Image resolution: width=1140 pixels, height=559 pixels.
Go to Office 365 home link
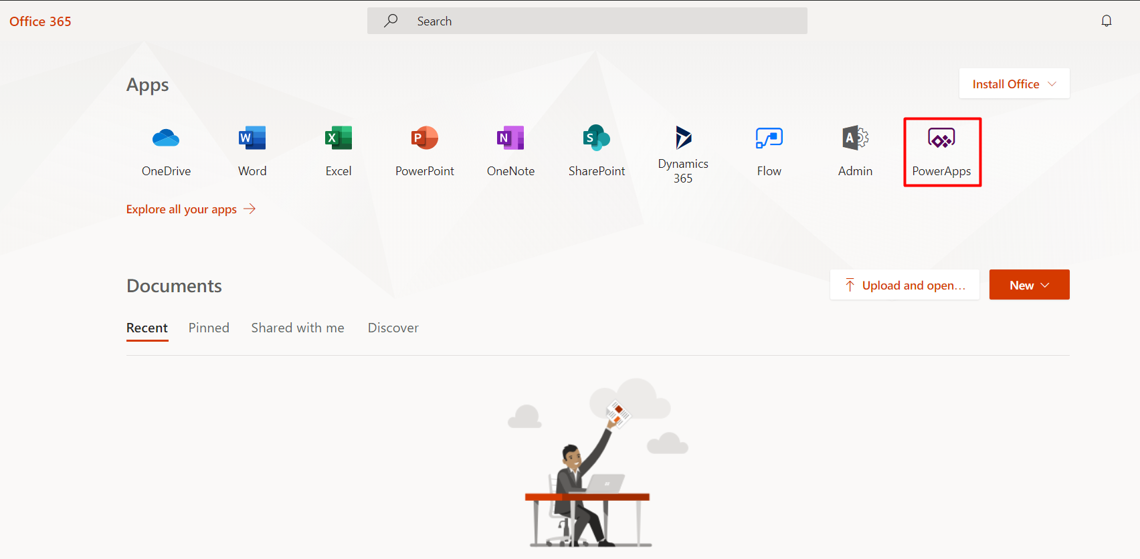click(40, 21)
